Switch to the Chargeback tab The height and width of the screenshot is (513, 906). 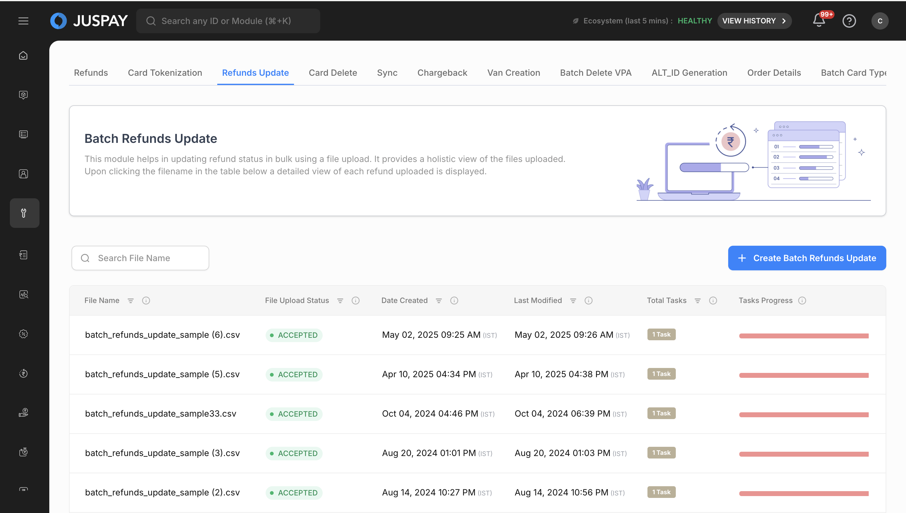click(x=442, y=73)
